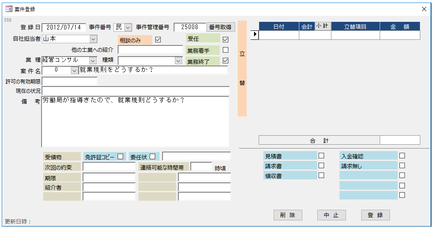Tick the 領収書 checkbox
This screenshot has height=229, width=434.
[x=322, y=175]
